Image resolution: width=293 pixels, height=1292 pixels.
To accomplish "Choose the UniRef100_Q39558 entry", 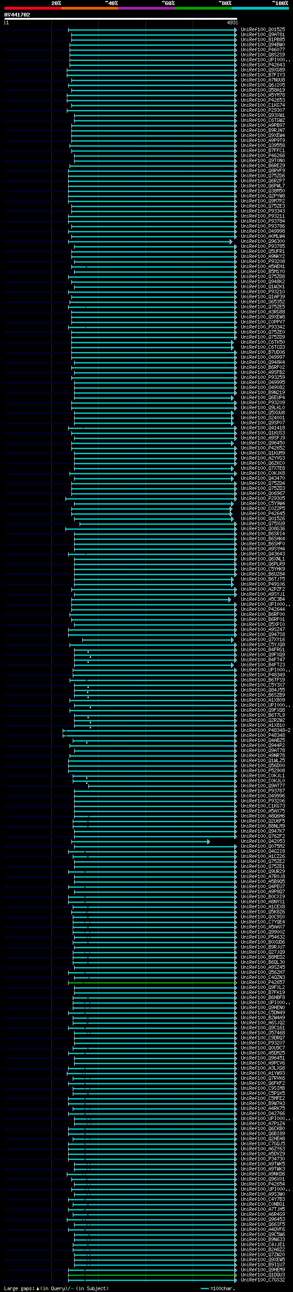I will click(x=262, y=145).
